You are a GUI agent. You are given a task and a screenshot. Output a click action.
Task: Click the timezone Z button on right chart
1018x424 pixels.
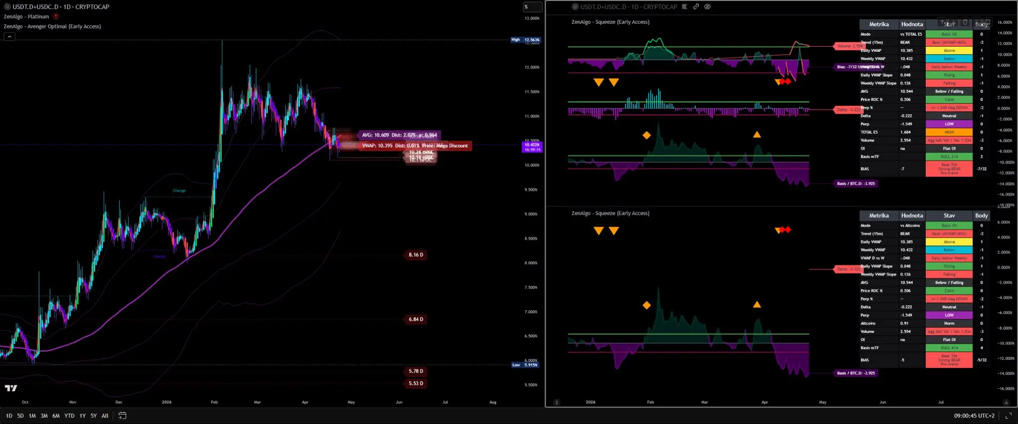(556, 402)
